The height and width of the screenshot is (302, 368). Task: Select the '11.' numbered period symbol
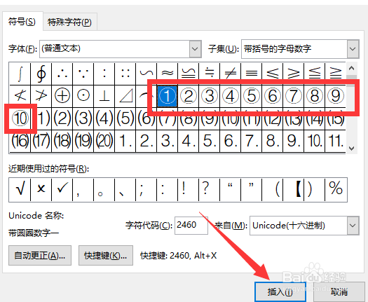pos(335,141)
